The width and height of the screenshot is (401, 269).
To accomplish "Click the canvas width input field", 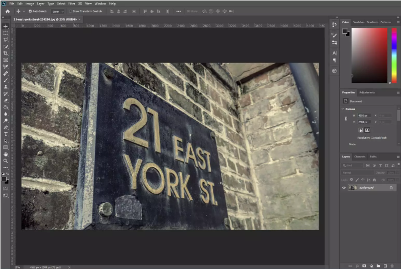I will click(364, 116).
